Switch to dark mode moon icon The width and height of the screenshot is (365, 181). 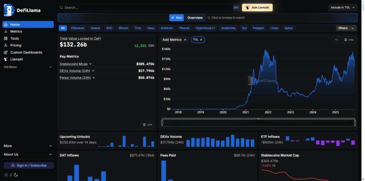click(16, 175)
